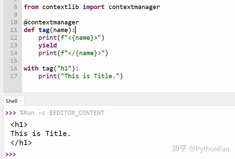
Task: Click the <h1> output line in Shell
Action: point(19,125)
